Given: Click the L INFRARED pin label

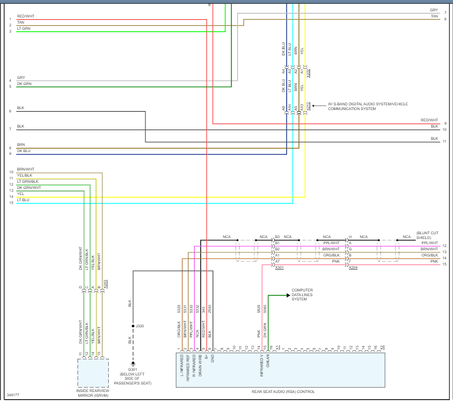Looking at the screenshot, I should [x=182, y=365].
